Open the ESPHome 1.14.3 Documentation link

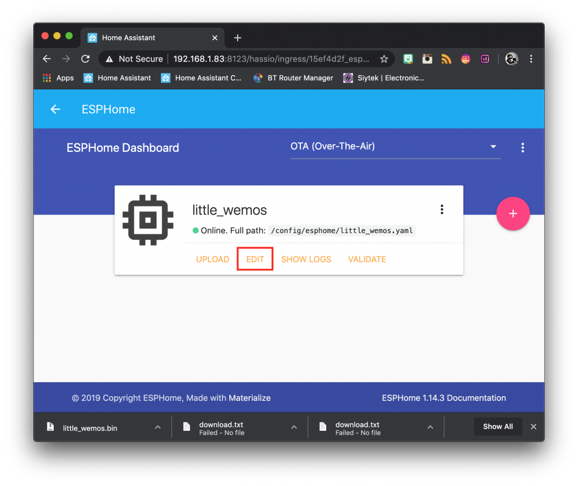[x=444, y=398]
